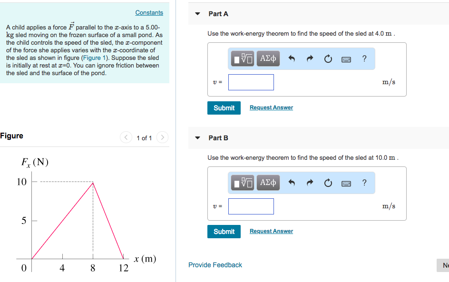Open the Constants link
This screenshot has height=282, width=449.
pyautogui.click(x=149, y=12)
